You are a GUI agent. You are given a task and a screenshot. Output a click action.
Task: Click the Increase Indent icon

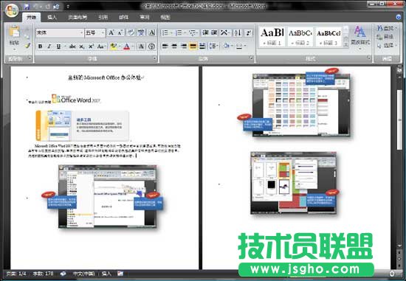click(x=214, y=33)
